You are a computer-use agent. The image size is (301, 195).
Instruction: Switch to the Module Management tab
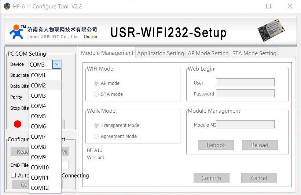107,53
